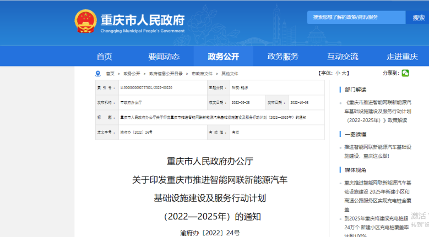
Task: Click the 首页 breadcrumb link
Action: click(x=110, y=73)
